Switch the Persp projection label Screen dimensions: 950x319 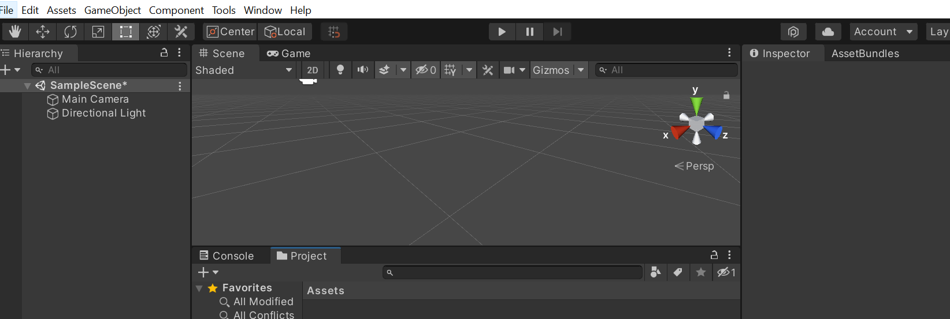point(695,166)
